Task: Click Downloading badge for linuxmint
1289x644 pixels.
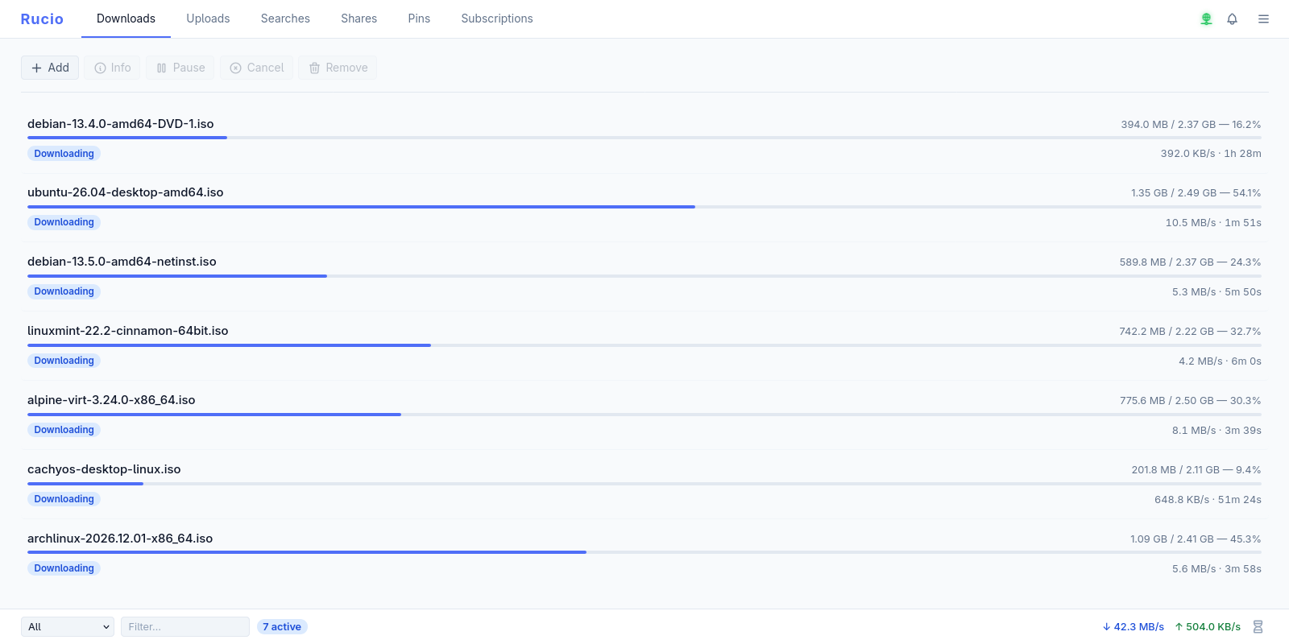Action: click(x=64, y=361)
